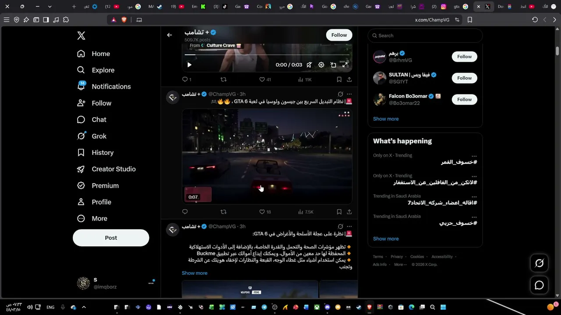Open the Brave browser main menu
This screenshot has width=561, height=315.
coord(7,20)
